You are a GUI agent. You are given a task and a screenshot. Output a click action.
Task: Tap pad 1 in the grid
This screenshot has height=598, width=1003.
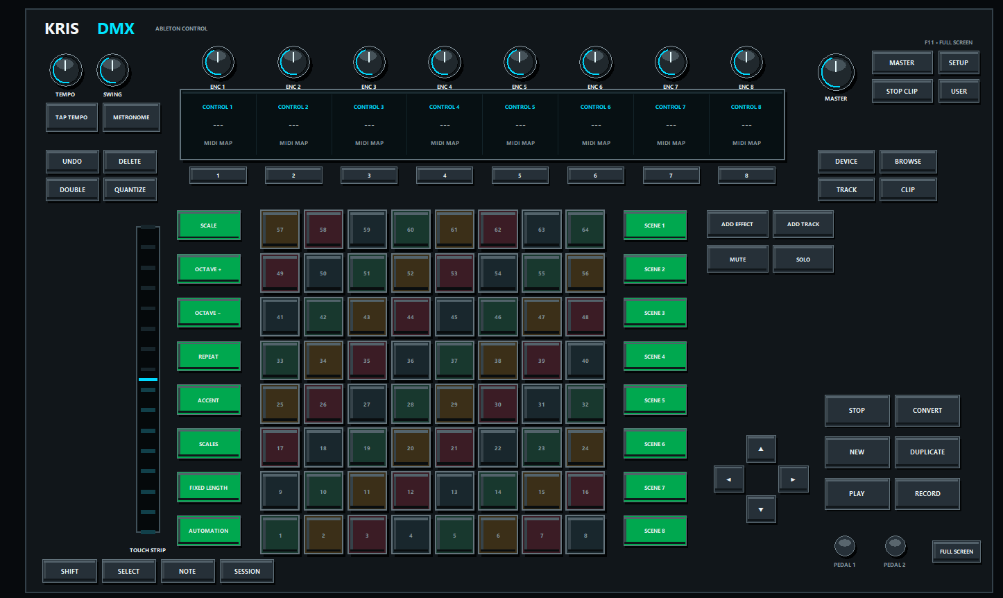click(280, 535)
